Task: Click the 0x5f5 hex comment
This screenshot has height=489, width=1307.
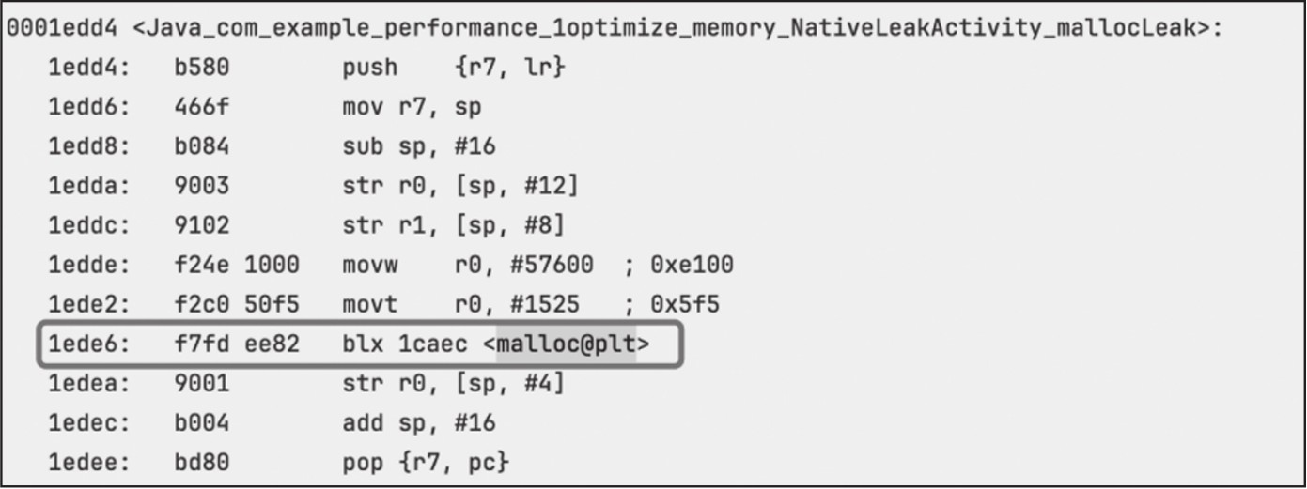Action: point(680,305)
